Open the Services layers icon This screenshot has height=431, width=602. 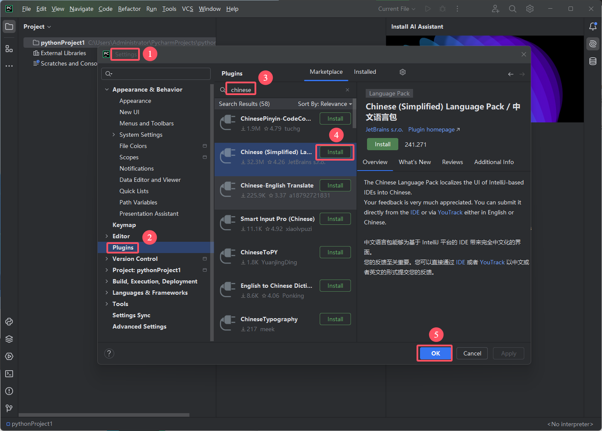[9, 339]
